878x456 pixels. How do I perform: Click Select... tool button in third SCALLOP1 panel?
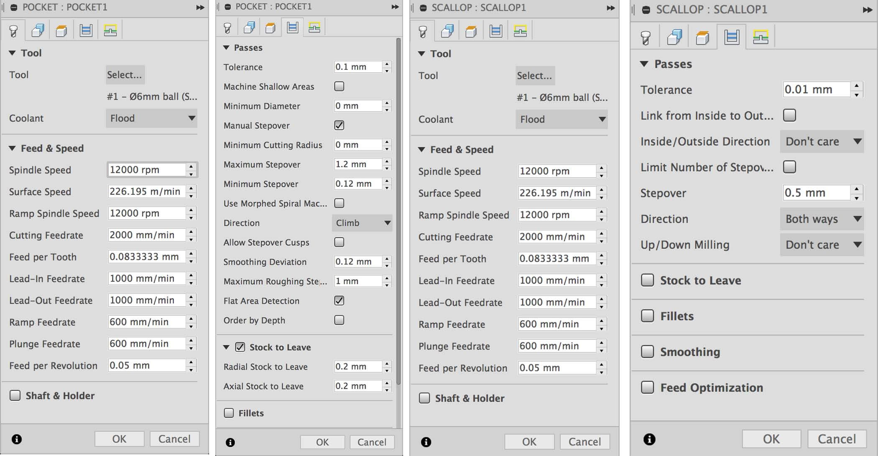[535, 76]
